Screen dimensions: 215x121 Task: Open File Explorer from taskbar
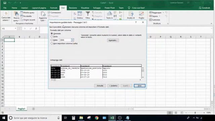pyautogui.click(x=81, y=118)
